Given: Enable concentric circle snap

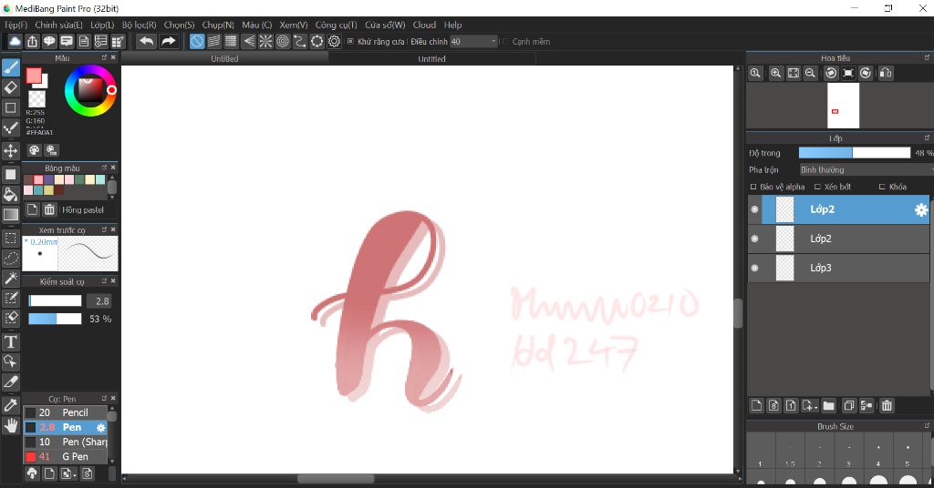Looking at the screenshot, I should pos(283,41).
